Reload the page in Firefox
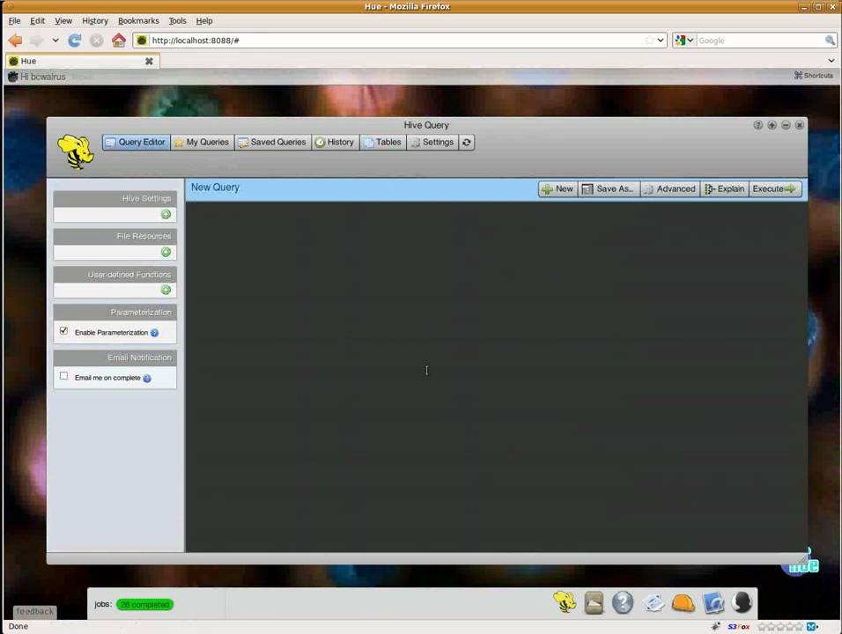The width and height of the screenshot is (842, 634). (75, 41)
